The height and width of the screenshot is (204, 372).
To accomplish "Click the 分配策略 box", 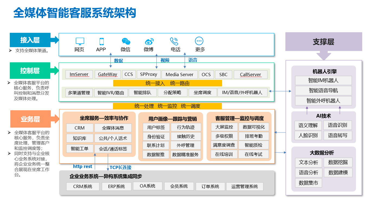I will (172, 92).
